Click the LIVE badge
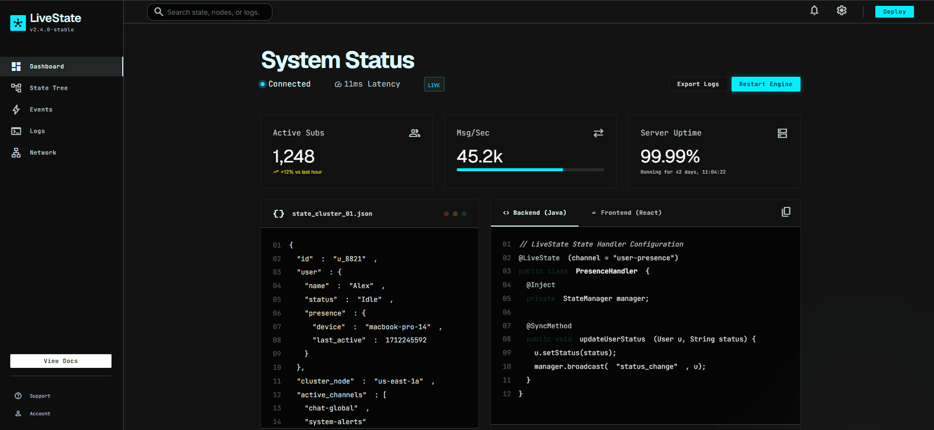The height and width of the screenshot is (430, 934). 434,85
